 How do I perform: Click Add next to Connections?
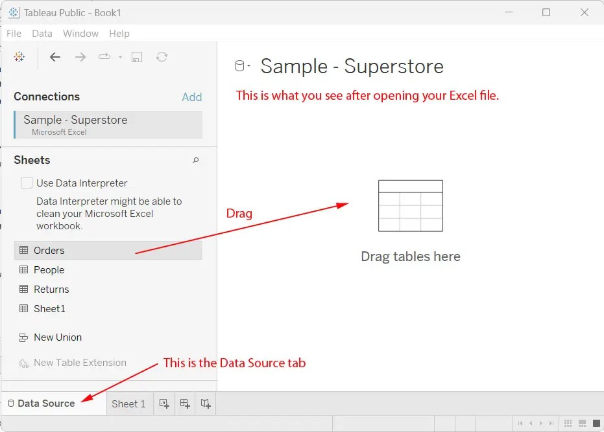[192, 97]
